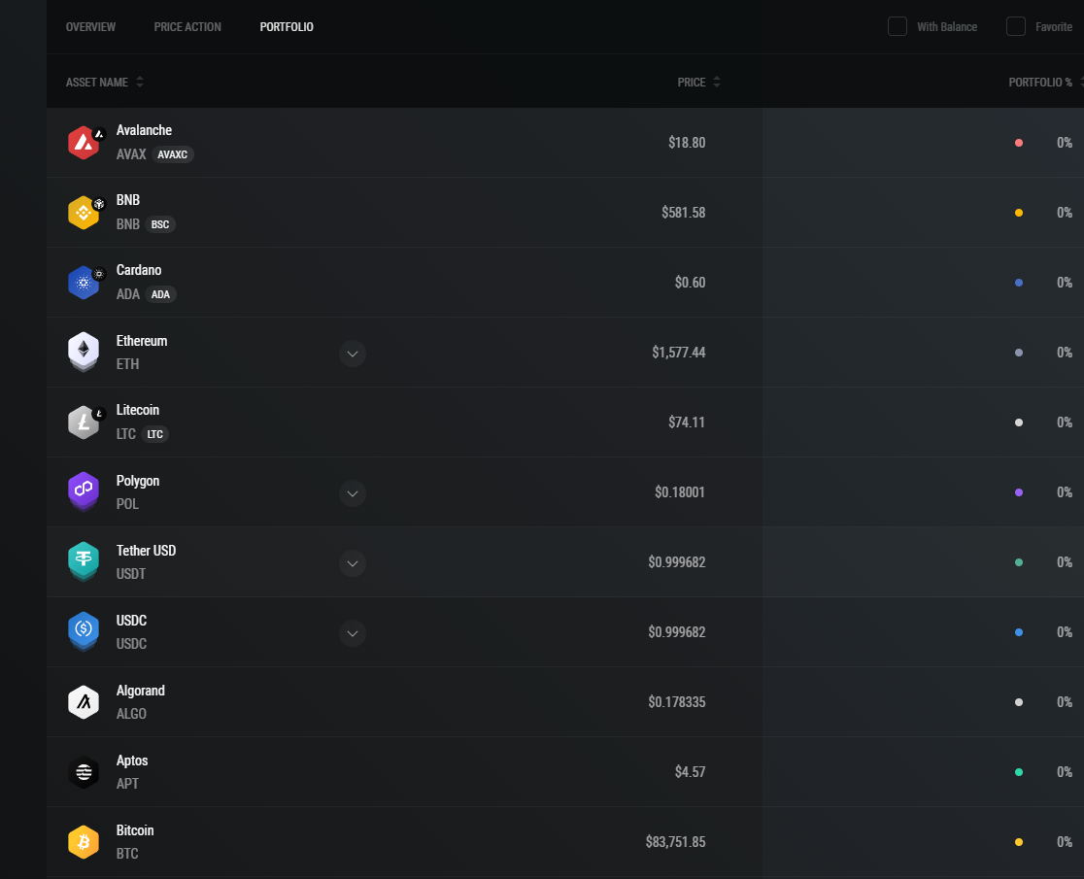Click the Tether USD teal icon
The width and height of the screenshot is (1084, 879).
pos(84,561)
